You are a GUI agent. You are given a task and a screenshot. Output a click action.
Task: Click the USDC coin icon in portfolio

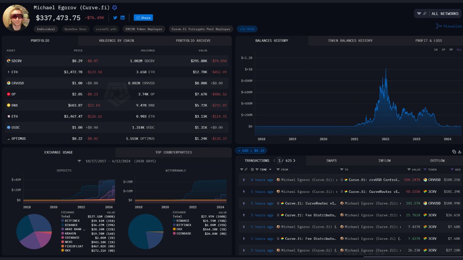[x=9, y=127]
